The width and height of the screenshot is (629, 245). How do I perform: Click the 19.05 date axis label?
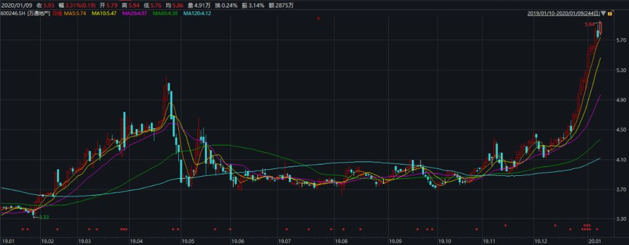[x=188, y=240]
